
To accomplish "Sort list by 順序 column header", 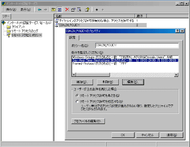I will point(141,16).
